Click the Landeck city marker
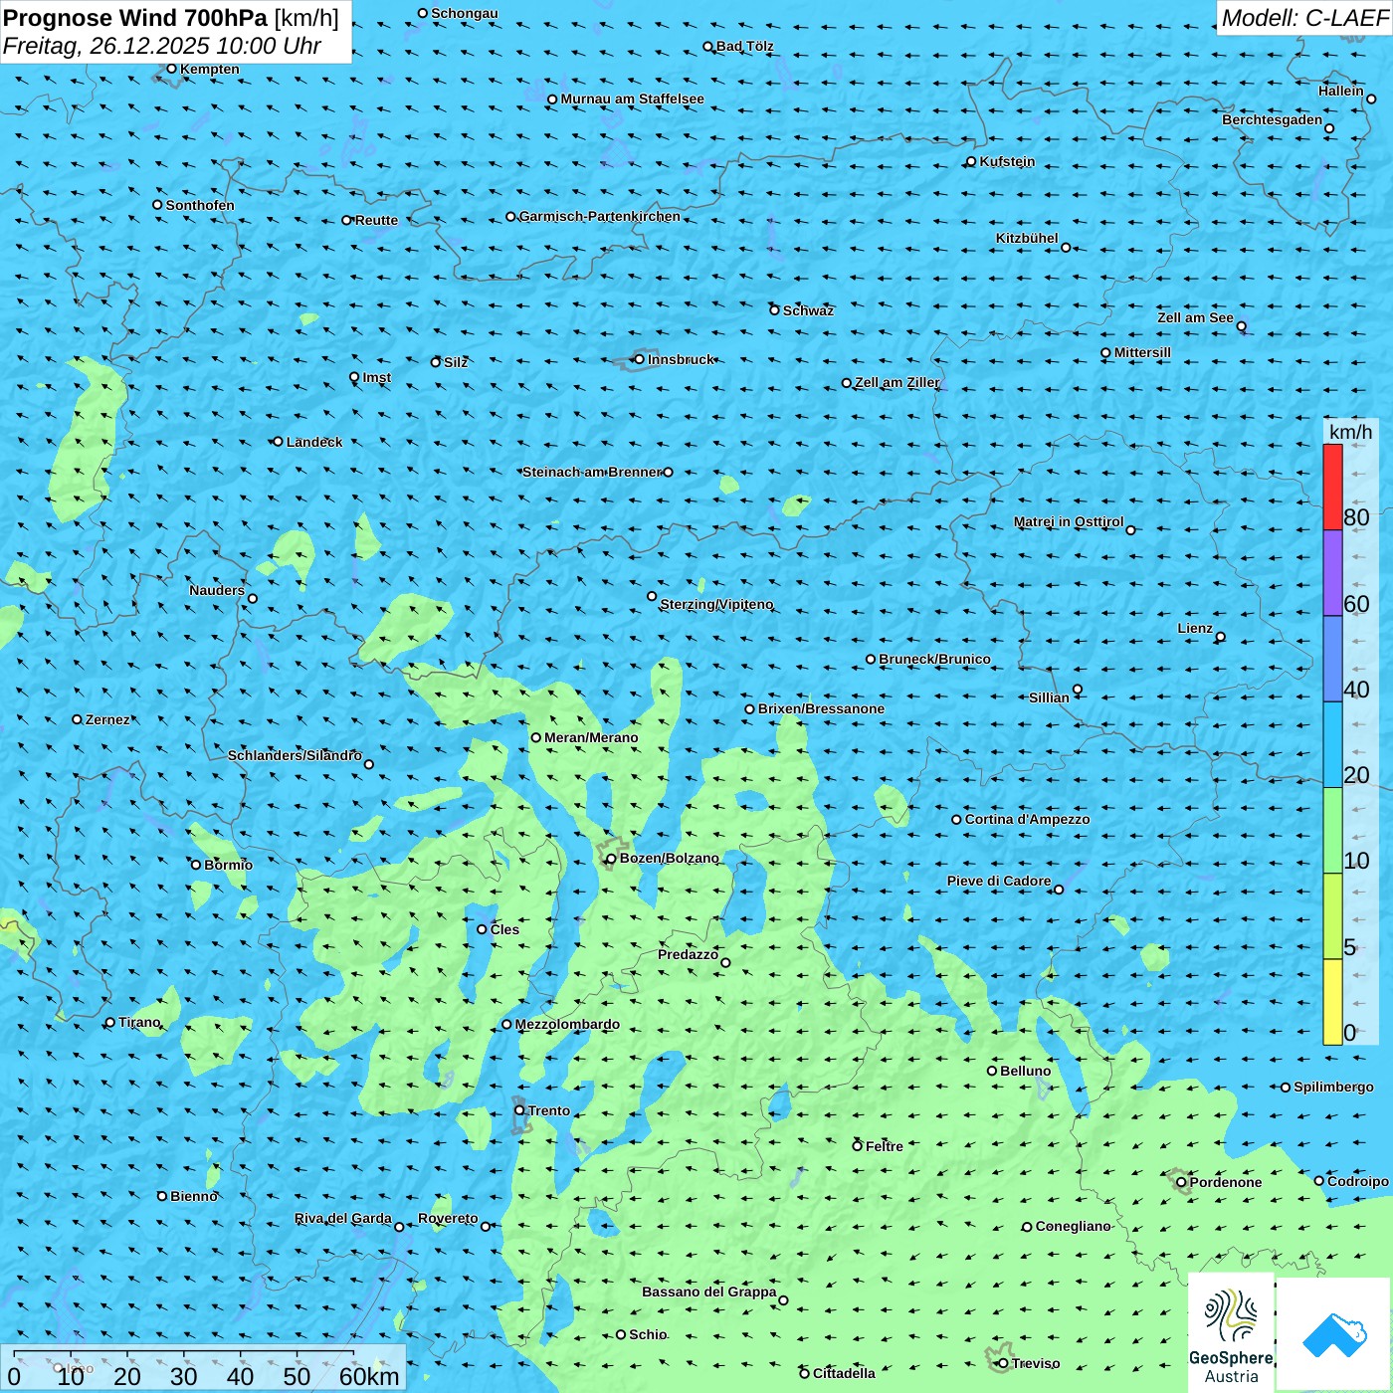 [x=278, y=442]
